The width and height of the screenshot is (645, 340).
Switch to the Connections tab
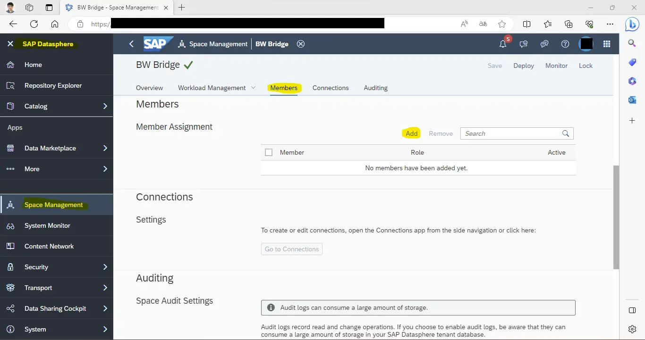[331, 88]
